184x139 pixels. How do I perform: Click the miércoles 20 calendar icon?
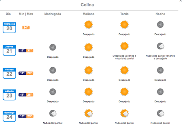[9, 28]
